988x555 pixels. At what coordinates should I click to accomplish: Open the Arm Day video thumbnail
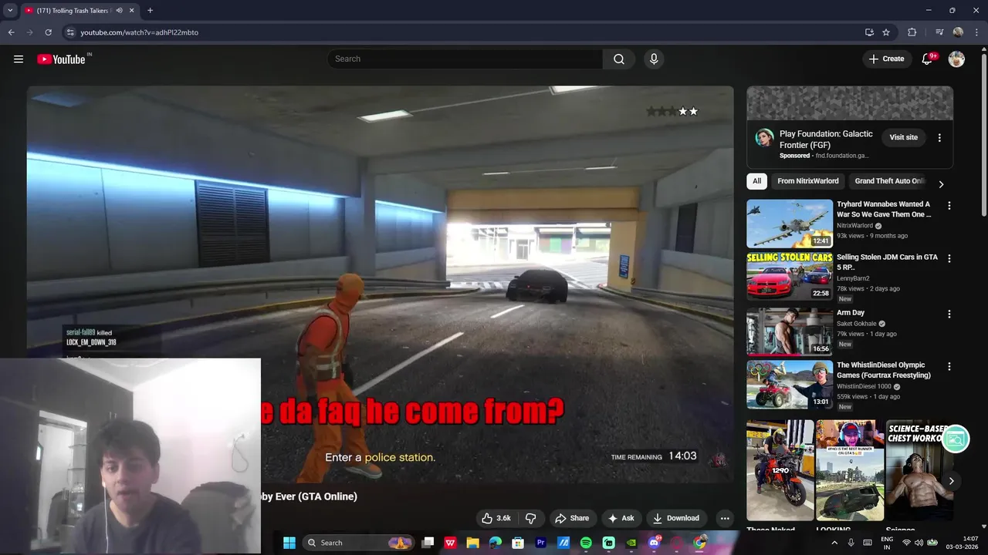(790, 331)
